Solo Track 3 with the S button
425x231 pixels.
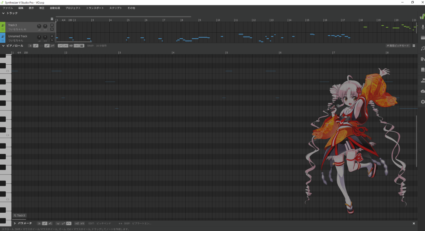coord(52,29)
